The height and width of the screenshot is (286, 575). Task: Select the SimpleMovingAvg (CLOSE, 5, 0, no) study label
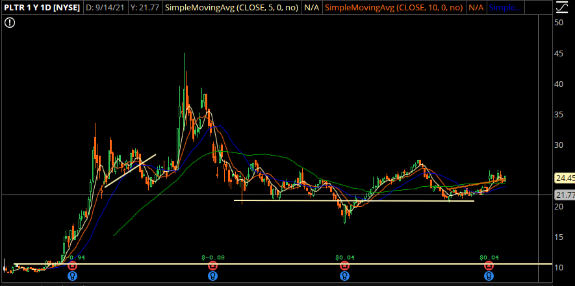(231, 7)
